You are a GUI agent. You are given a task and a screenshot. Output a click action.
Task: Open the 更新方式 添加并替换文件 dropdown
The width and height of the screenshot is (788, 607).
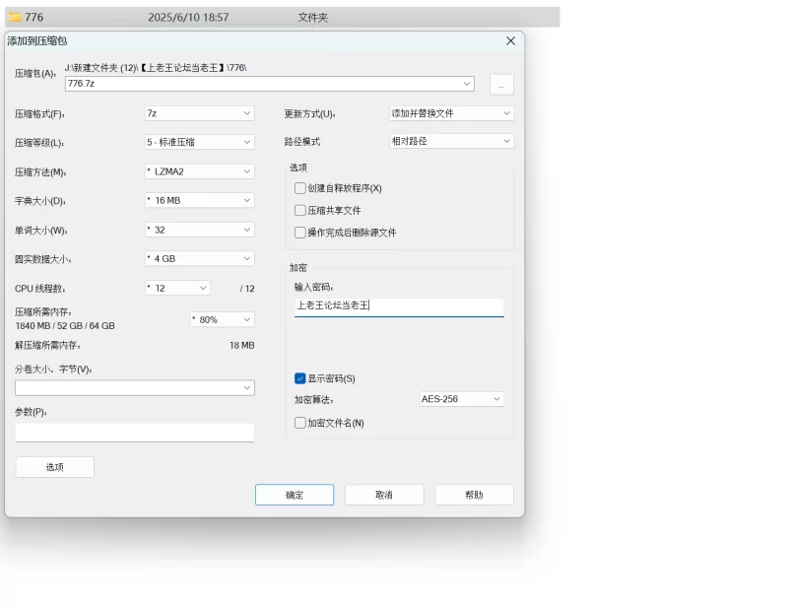451,113
